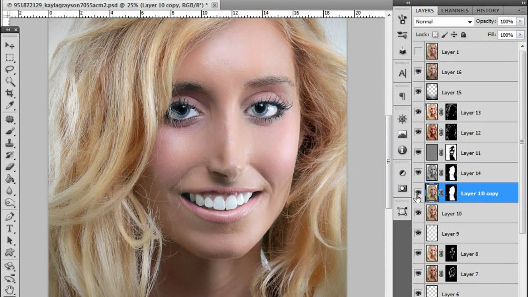This screenshot has height=297, width=528.
Task: Toggle visibility of Layer 11
Action: [x=418, y=153]
